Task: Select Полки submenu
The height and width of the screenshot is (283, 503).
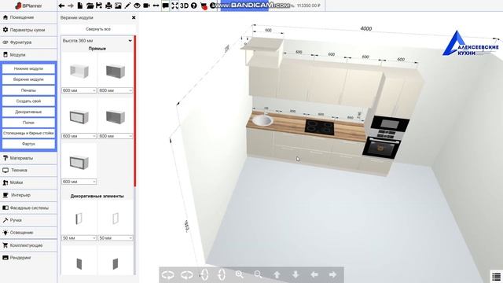Action: [x=28, y=123]
